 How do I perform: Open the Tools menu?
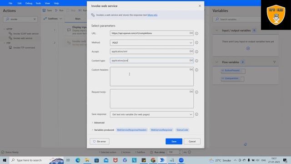tap(38, 3)
